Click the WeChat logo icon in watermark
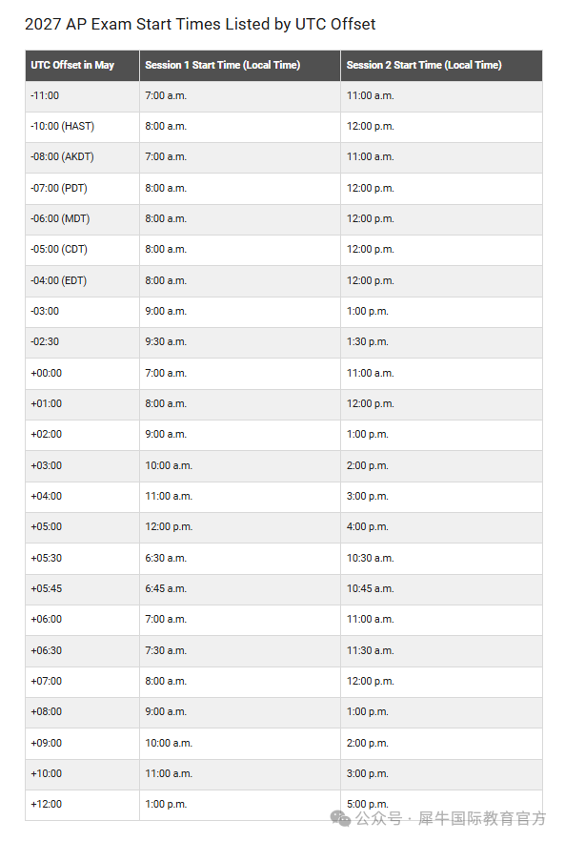This screenshot has height=841, width=565. [340, 818]
